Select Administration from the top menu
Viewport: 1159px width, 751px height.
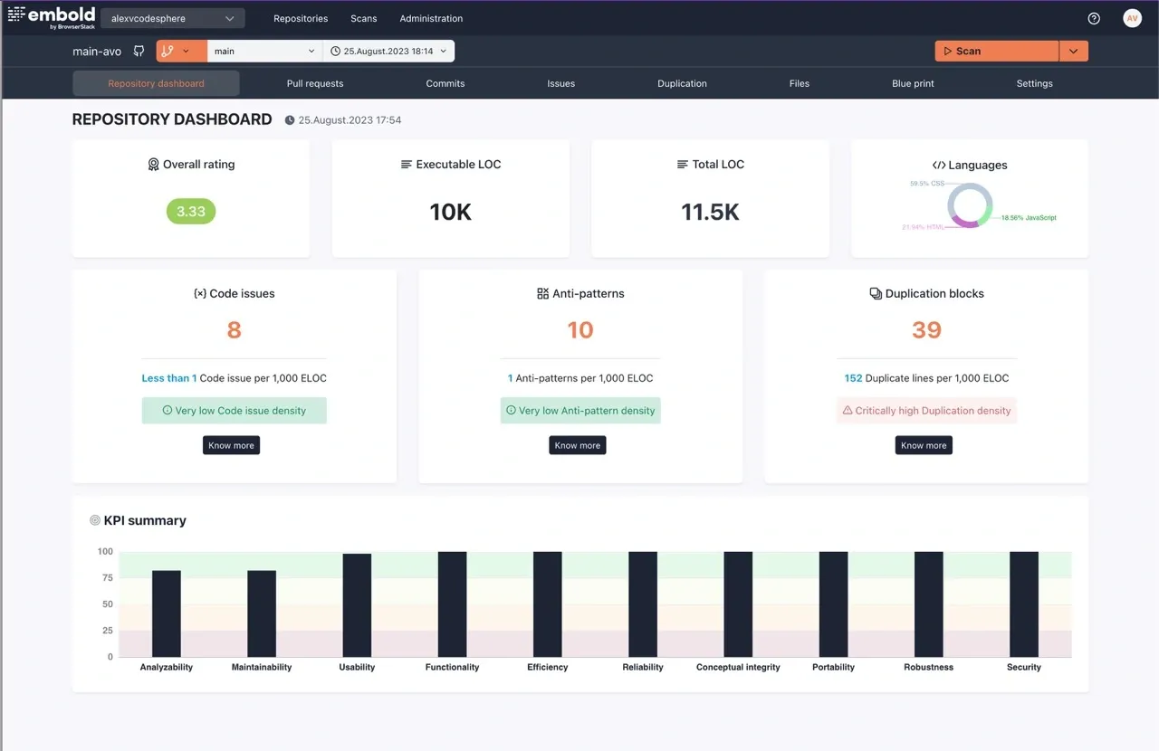coord(431,17)
